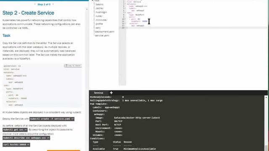Collapse the selector block fold arrow on line 12
This screenshot has width=269, height=151.
pos(125,23)
